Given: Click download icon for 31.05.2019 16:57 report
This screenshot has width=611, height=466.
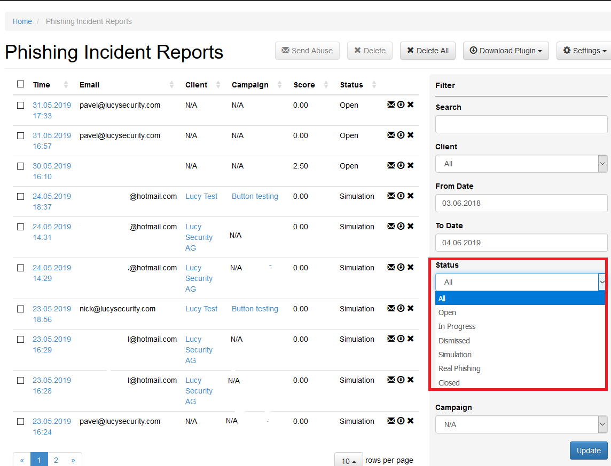Looking at the screenshot, I should click(401, 135).
